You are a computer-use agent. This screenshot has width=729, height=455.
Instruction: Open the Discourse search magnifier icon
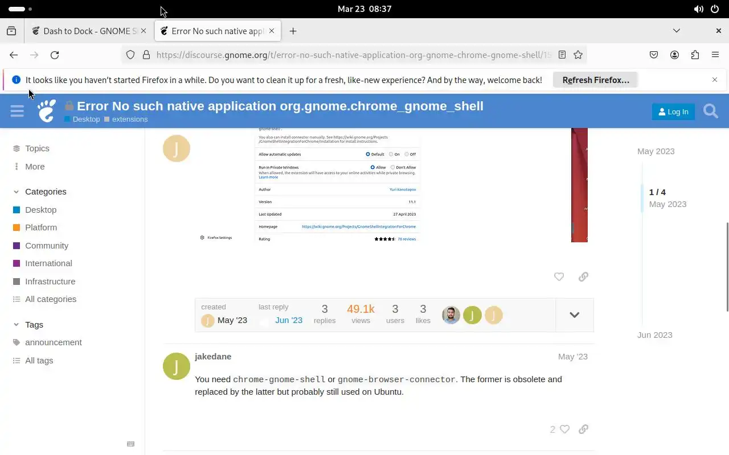[x=711, y=111]
